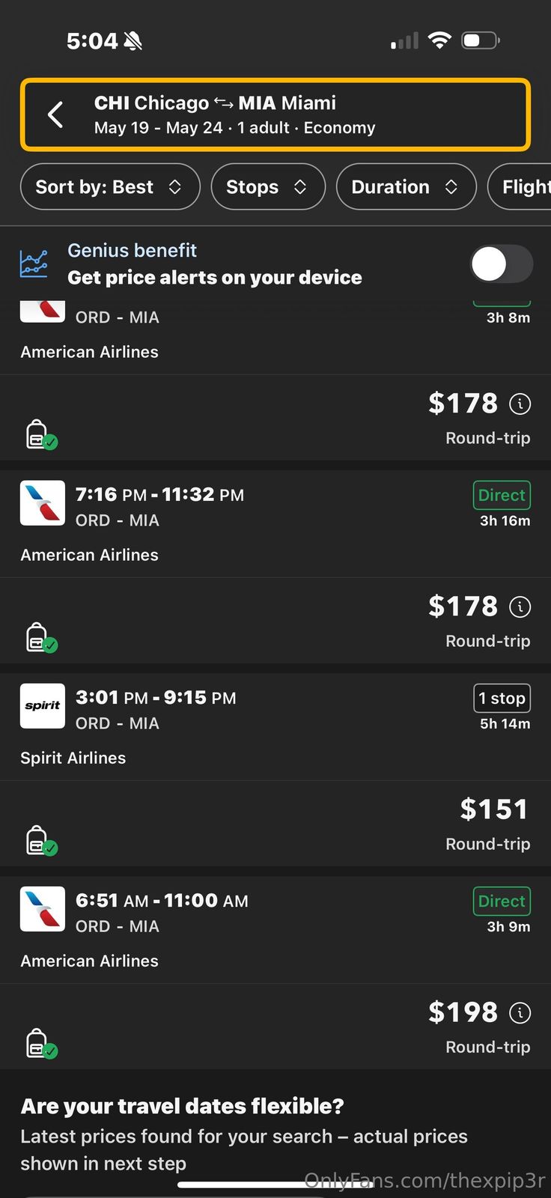Tap info icon on 7:16 PM flight price
551x1198 pixels.
(x=520, y=607)
